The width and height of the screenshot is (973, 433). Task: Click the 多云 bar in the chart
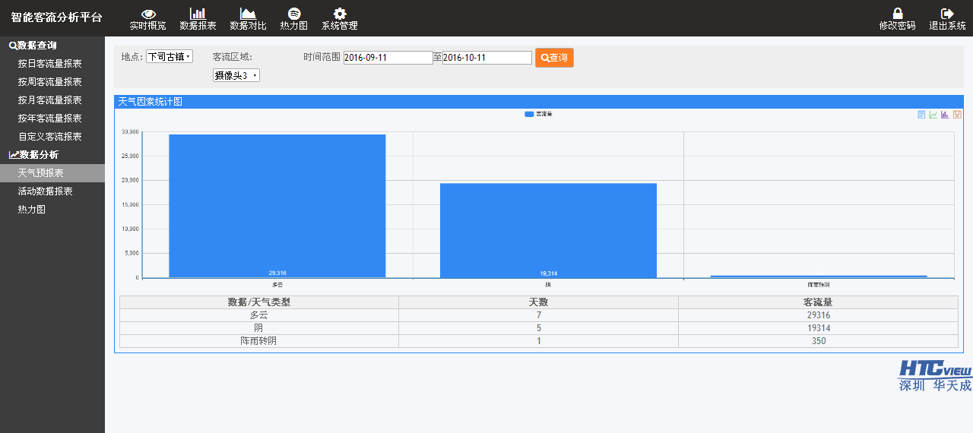[x=277, y=205]
